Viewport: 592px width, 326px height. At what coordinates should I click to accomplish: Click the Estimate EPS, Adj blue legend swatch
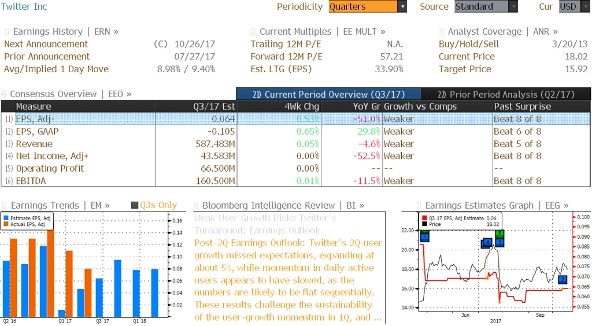click(6, 218)
